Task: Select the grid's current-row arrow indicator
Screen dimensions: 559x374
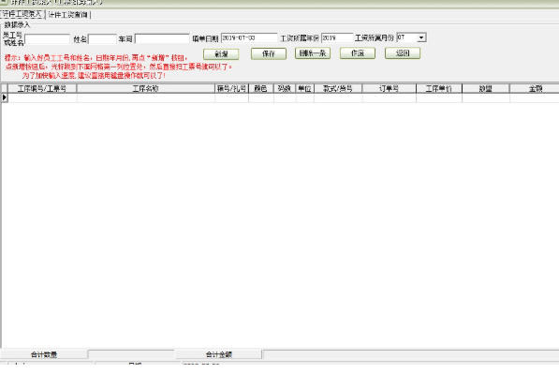Action: coord(5,97)
